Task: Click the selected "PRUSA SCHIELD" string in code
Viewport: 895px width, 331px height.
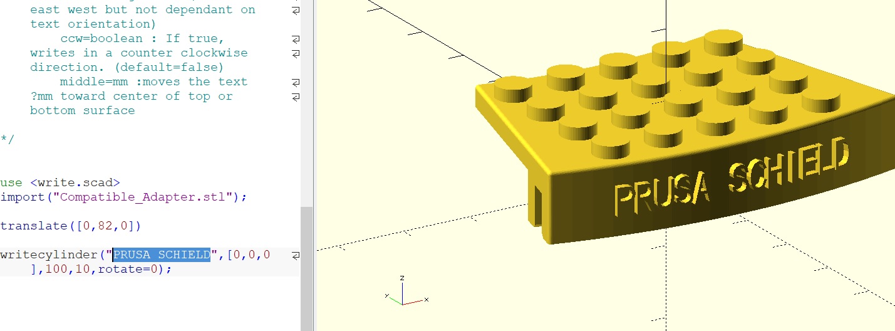Action: tap(162, 255)
